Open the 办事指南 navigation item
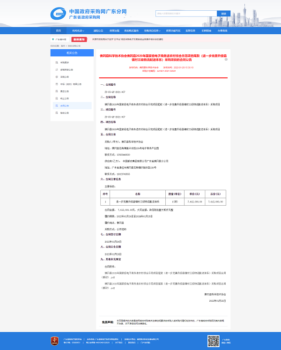 (x=222, y=31)
